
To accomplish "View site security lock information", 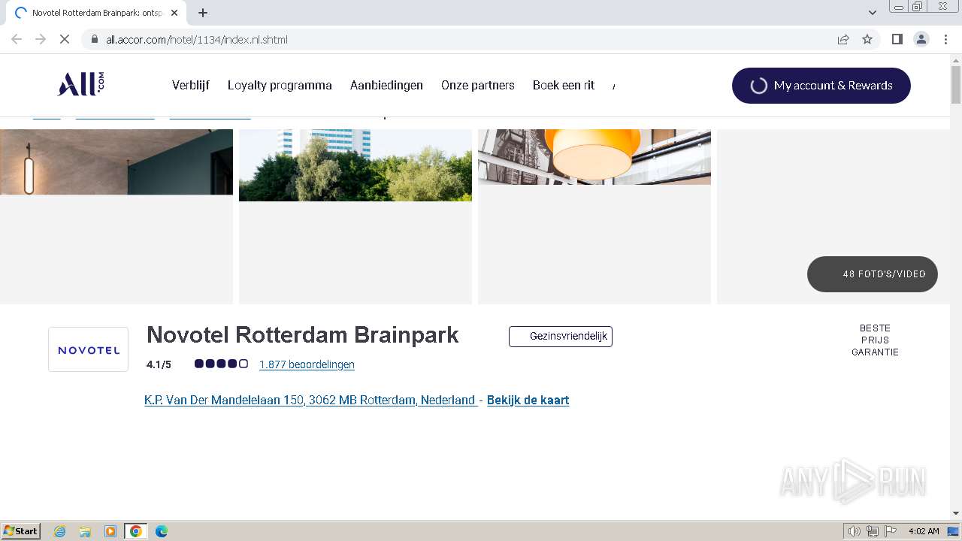I will click(x=94, y=39).
